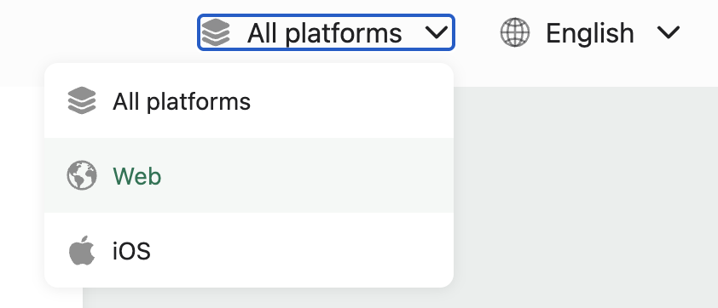Image resolution: width=718 pixels, height=308 pixels.
Task: Select the Web platform option
Action: pyautogui.click(x=249, y=175)
